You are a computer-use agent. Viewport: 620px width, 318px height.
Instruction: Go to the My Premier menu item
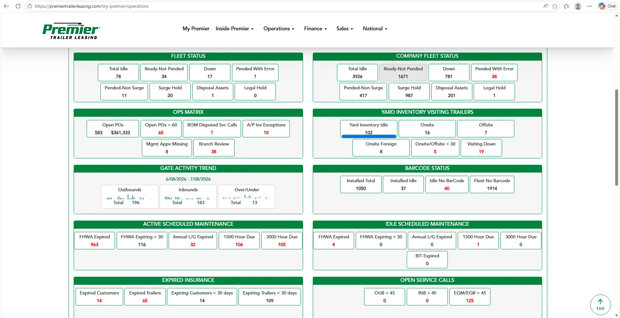coord(196,29)
